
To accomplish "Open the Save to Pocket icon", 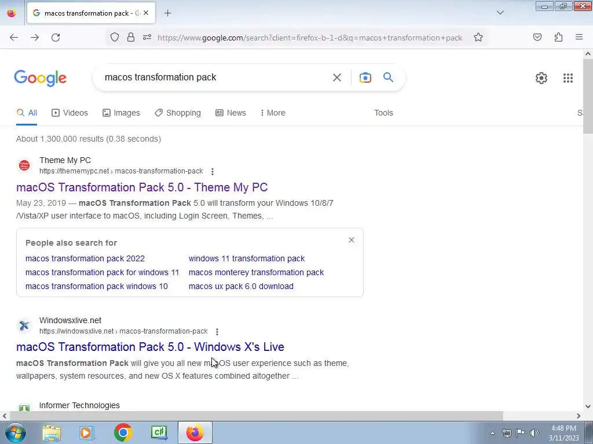I will click(x=537, y=38).
